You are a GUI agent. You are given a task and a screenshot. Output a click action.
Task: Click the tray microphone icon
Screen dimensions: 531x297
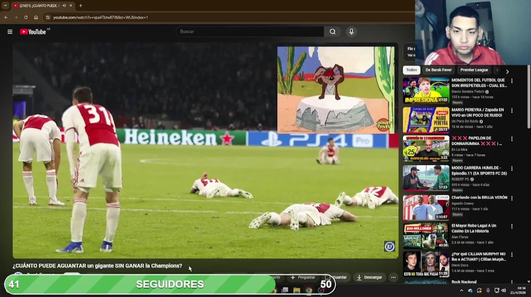488,290
